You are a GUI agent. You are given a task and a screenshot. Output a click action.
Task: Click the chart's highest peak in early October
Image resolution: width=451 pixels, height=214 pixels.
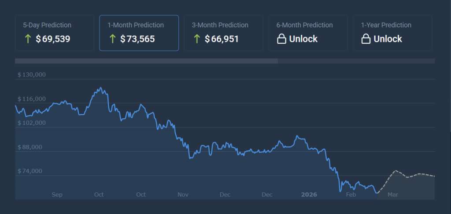[100, 88]
